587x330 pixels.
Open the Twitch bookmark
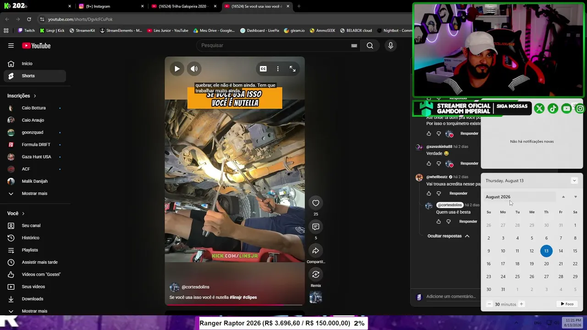26,31
